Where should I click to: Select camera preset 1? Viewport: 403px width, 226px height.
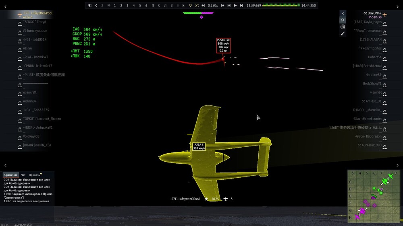tap(115, 5)
